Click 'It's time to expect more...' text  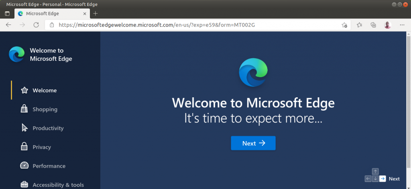coord(253,118)
